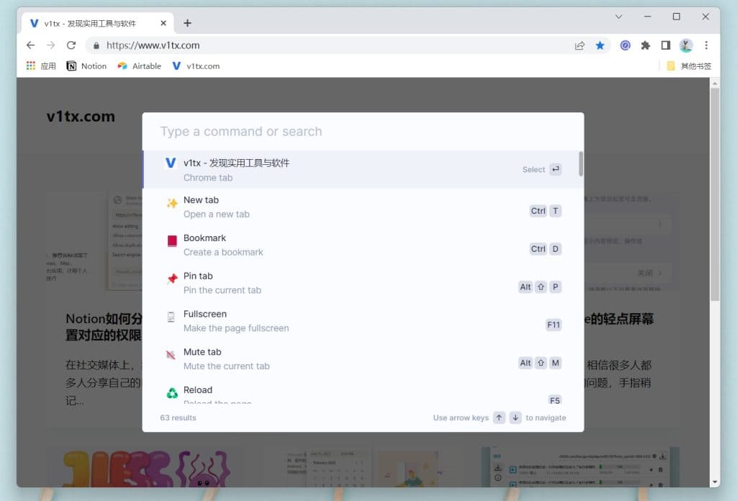This screenshot has height=501, width=737.
Task: Click the down arrow key hint
Action: click(515, 417)
